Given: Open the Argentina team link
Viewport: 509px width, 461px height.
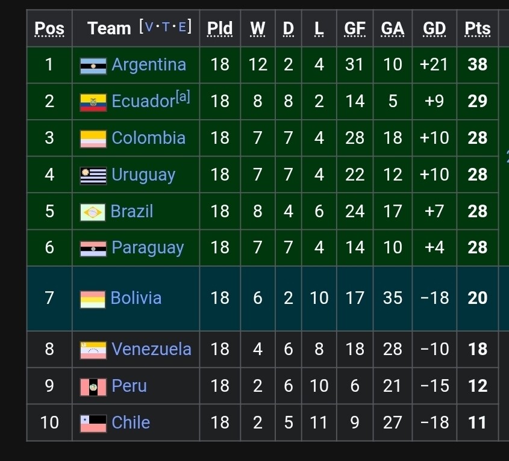Looking at the screenshot, I should [149, 65].
